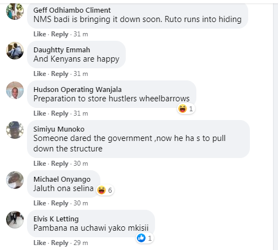
Task: View Hudson Operating Wanjala's profile photo
Action: coord(15,90)
